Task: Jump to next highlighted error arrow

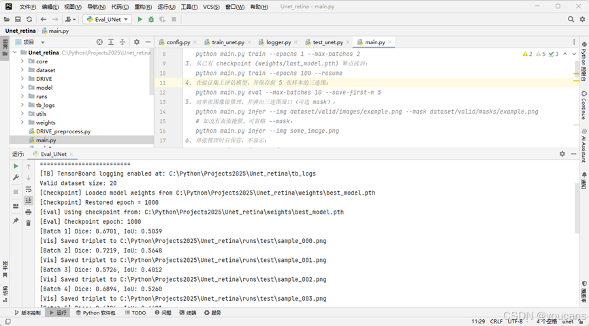Action: tap(574, 54)
